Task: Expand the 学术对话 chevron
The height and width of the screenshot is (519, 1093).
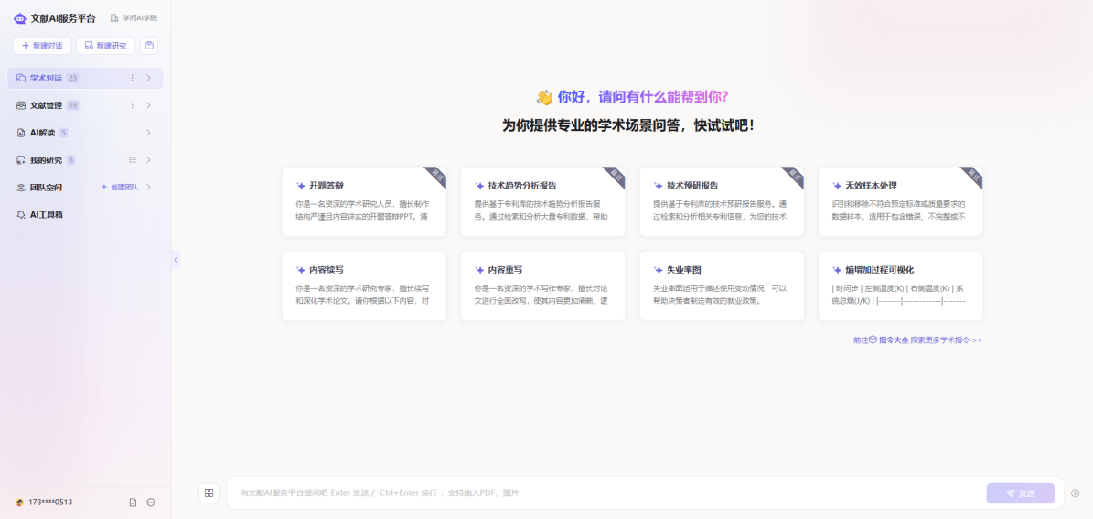Action: click(148, 78)
